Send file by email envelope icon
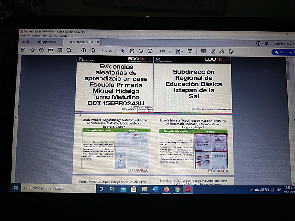Image resolution: width=295 pixels, height=221 pixels. click(x=60, y=50)
